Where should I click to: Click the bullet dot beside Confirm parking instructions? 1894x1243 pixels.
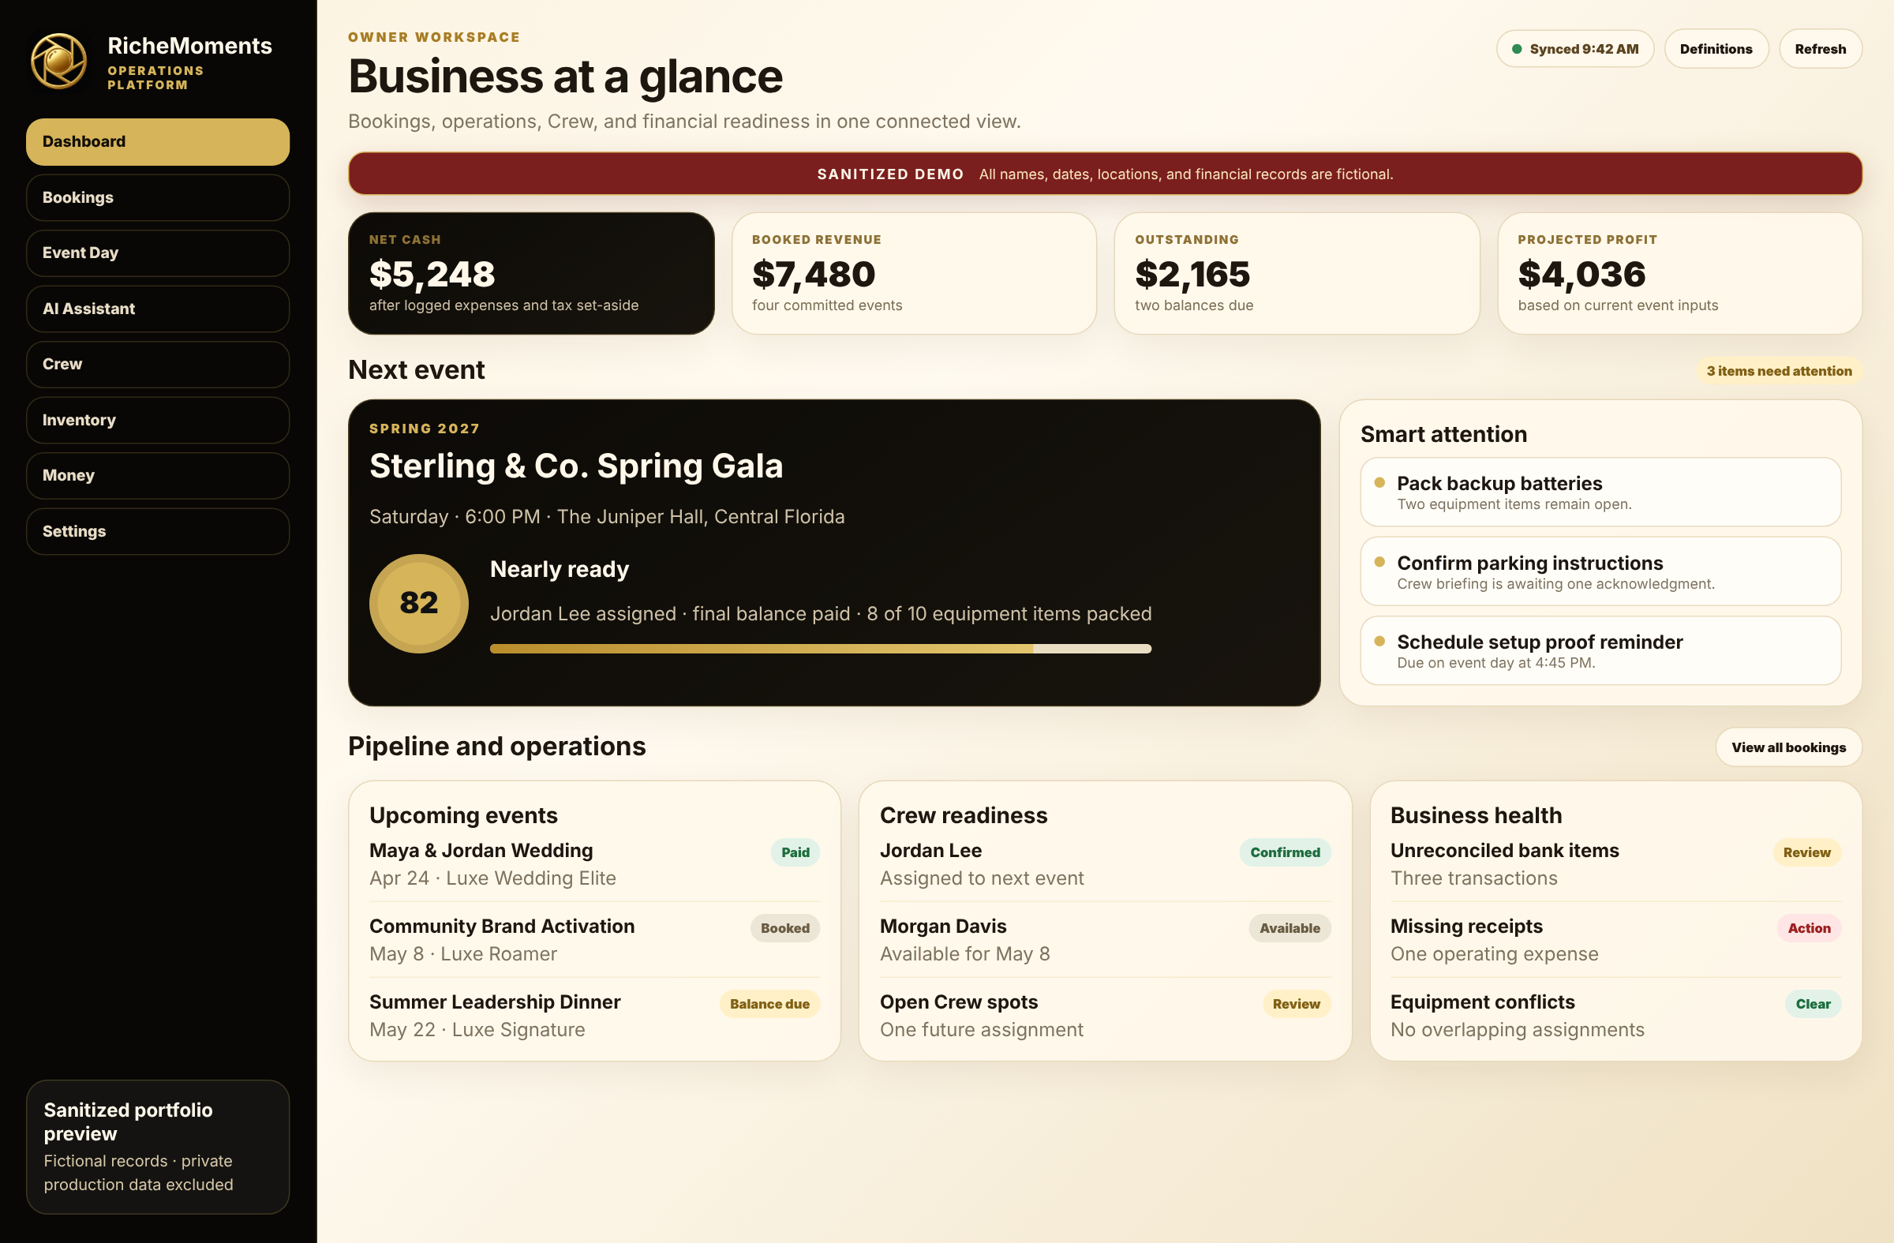pos(1380,562)
